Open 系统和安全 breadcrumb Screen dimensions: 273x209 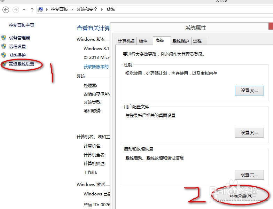point(87,9)
